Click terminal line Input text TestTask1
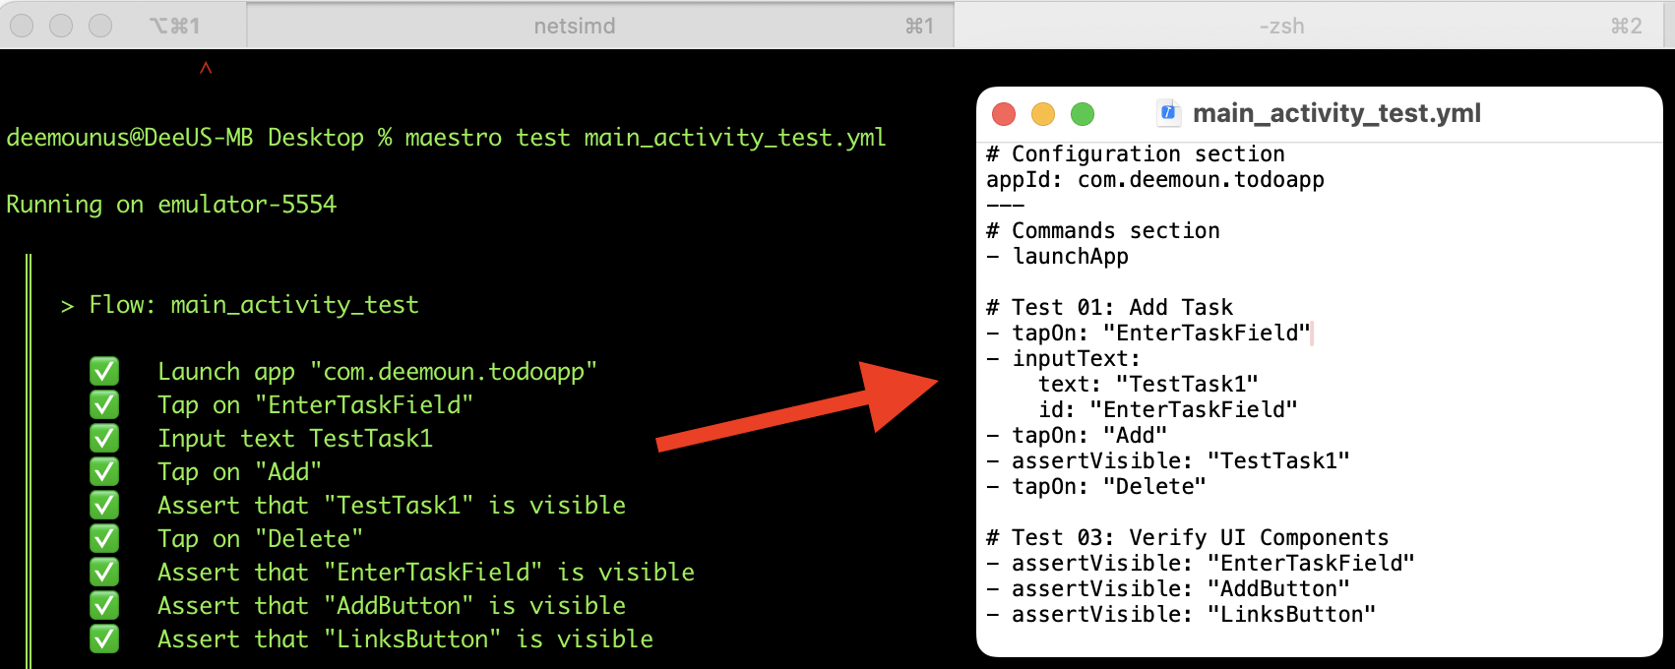This screenshot has width=1675, height=669. coord(295,439)
